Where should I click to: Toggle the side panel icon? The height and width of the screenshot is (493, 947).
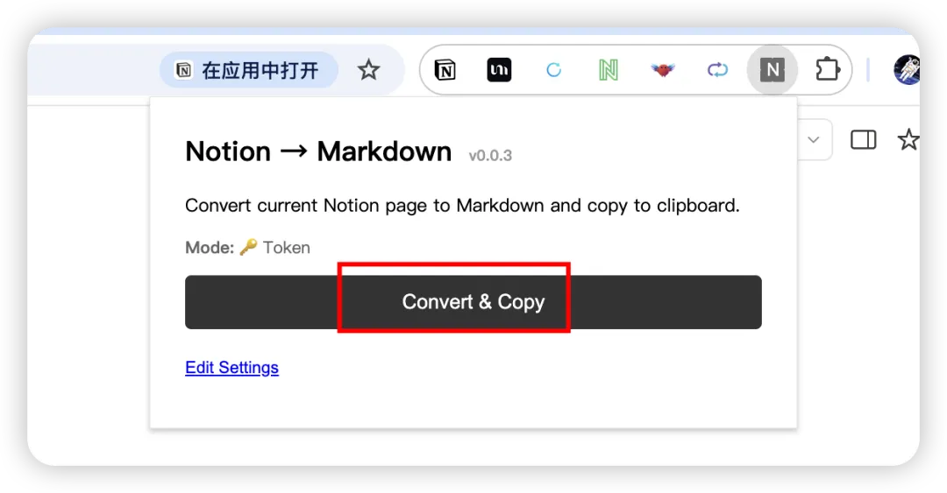click(863, 140)
